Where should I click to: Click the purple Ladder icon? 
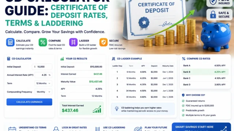coord(73,42)
